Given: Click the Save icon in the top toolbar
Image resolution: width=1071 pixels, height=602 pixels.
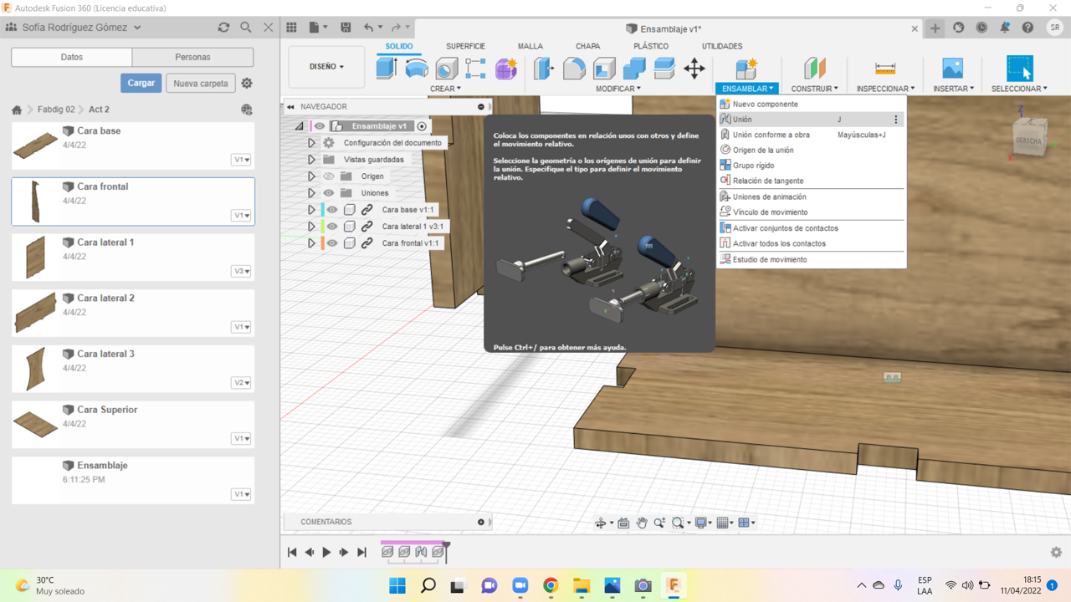Looking at the screenshot, I should pos(346,28).
